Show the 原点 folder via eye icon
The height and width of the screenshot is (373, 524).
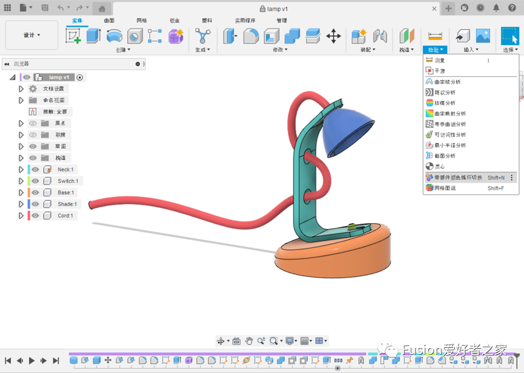[x=33, y=123]
